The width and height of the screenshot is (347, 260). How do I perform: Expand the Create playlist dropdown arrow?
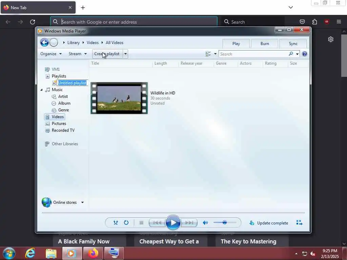click(125, 54)
